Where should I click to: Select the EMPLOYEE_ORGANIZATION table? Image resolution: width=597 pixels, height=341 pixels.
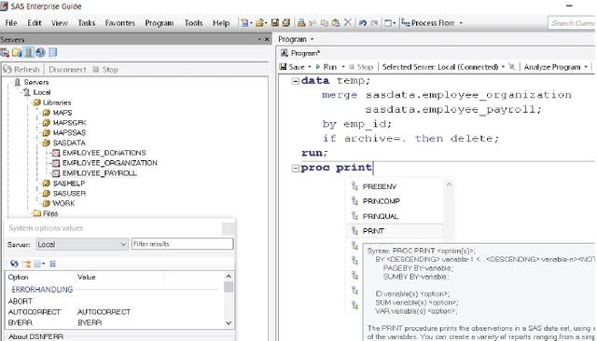click(x=110, y=163)
